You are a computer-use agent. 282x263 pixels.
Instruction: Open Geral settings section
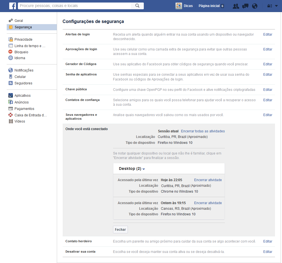[19, 20]
